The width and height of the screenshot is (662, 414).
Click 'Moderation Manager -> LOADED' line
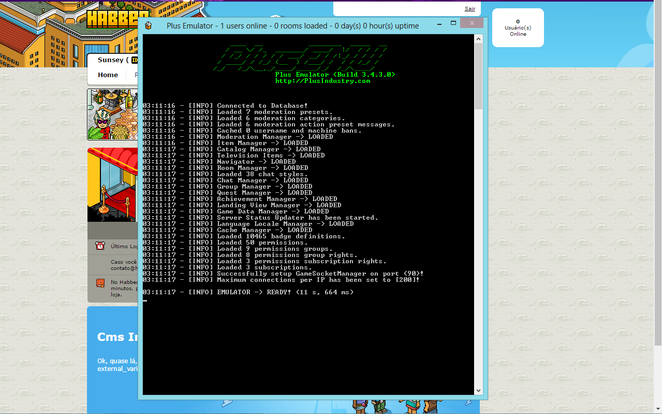click(238, 137)
